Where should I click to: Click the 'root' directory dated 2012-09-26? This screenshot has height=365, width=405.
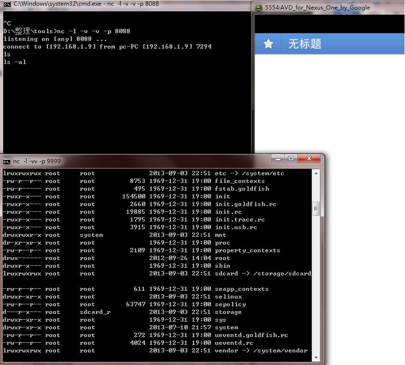tap(223, 259)
